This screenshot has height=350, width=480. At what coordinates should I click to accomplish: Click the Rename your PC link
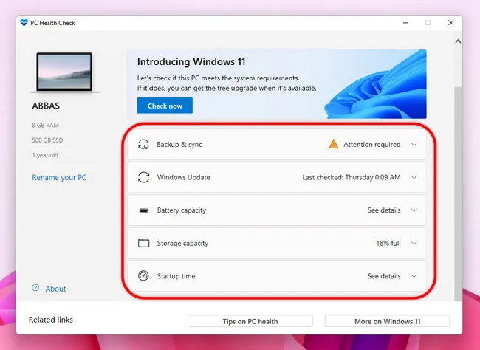59,178
